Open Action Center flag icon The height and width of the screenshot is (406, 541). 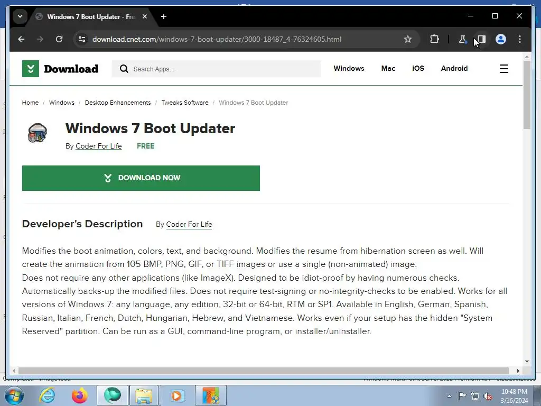pyautogui.click(x=462, y=396)
